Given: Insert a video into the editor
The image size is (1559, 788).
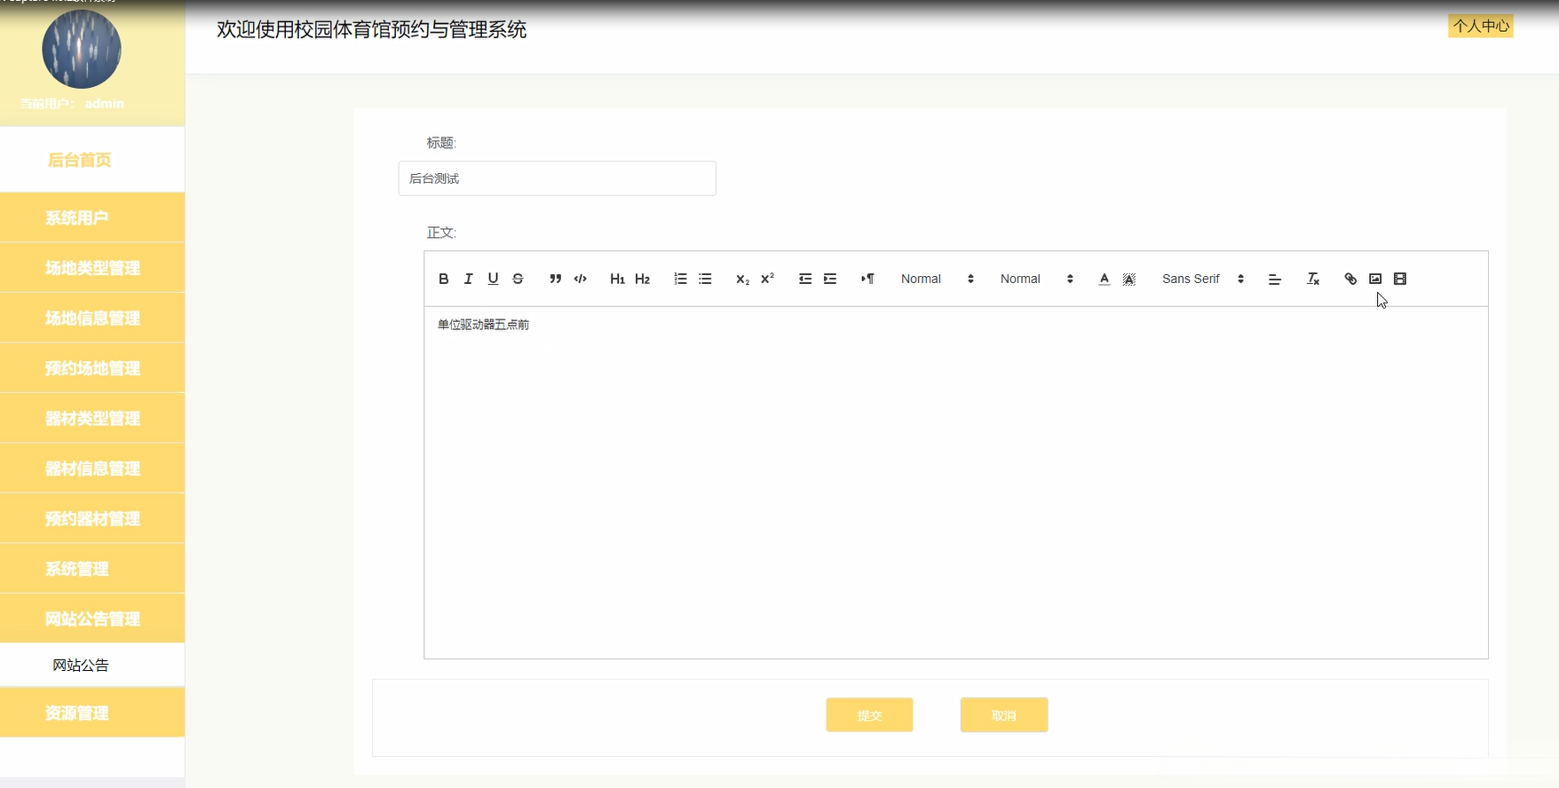Looking at the screenshot, I should (1400, 279).
